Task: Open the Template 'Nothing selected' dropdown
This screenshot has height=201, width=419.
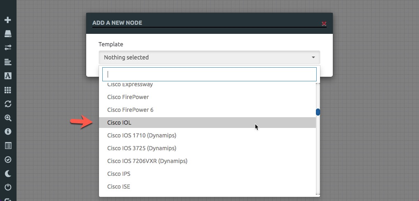Action: click(x=209, y=57)
